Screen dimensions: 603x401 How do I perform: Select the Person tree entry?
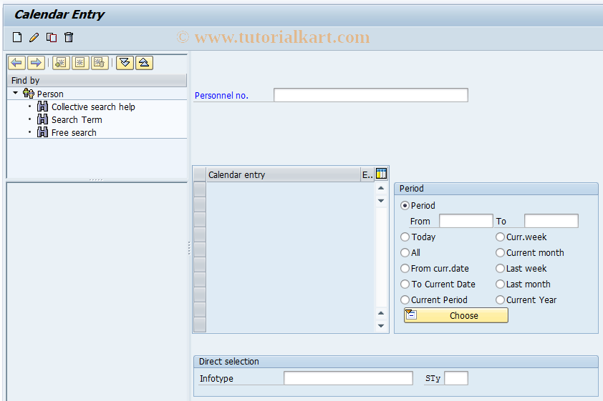pyautogui.click(x=50, y=94)
